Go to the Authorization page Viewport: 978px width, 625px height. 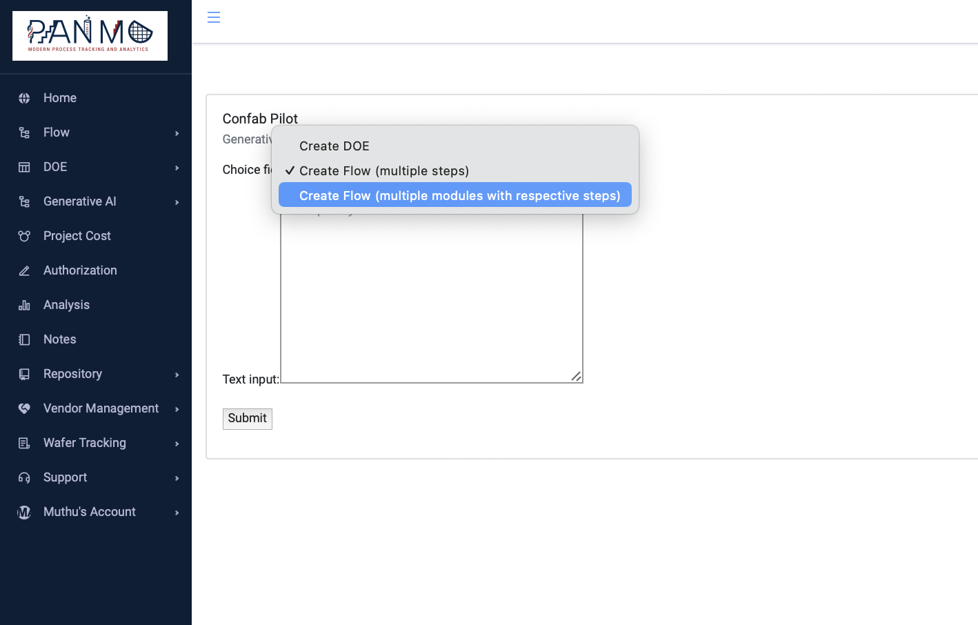pos(80,270)
